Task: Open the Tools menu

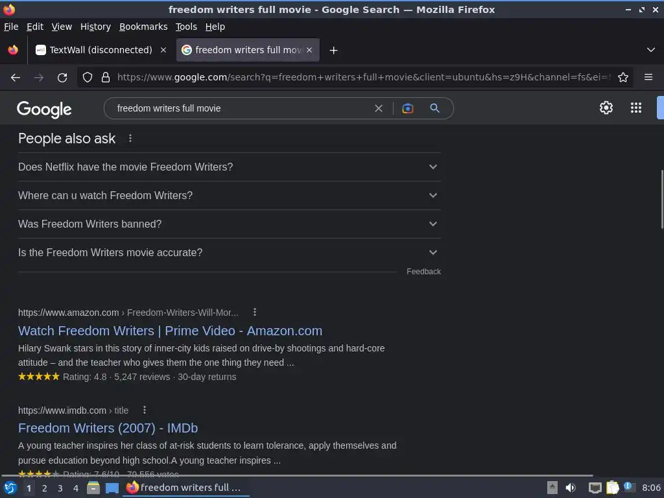Action: coord(186,27)
